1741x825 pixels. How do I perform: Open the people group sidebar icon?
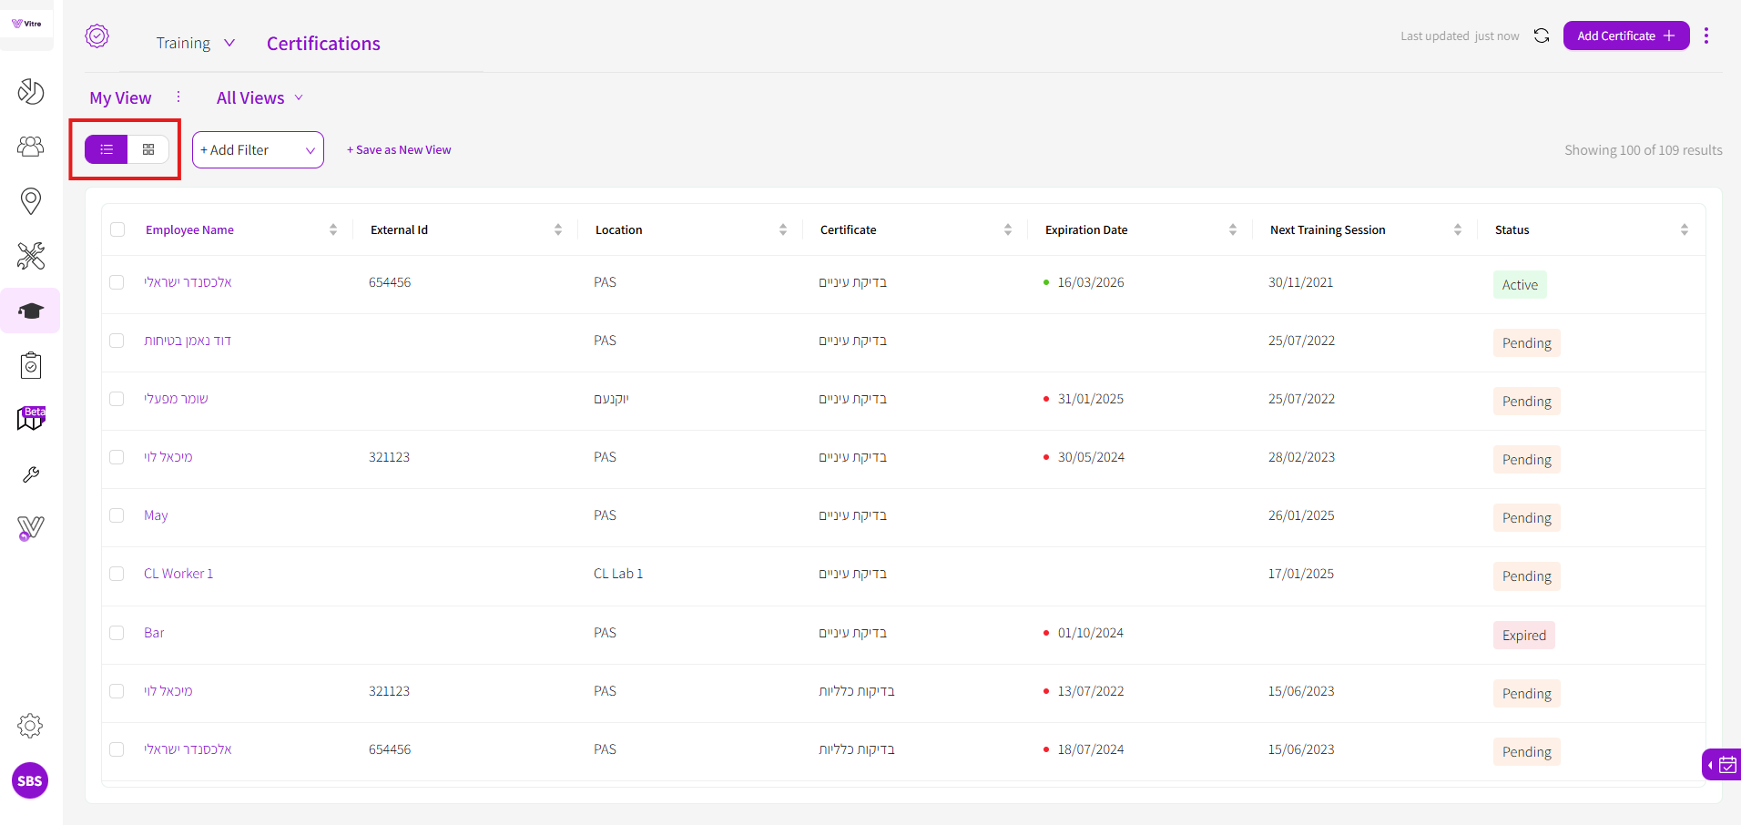pos(31,146)
